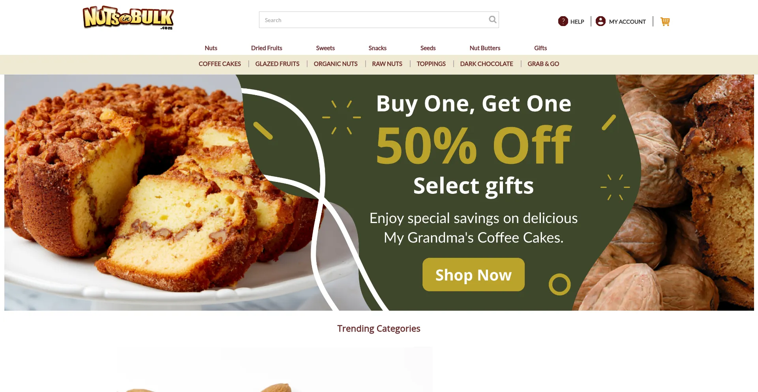Open the Dried Fruits menu
The height and width of the screenshot is (392, 758).
pos(266,48)
